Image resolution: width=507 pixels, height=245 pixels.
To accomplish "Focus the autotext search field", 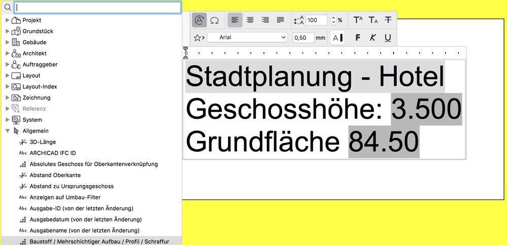I will (97, 7).
